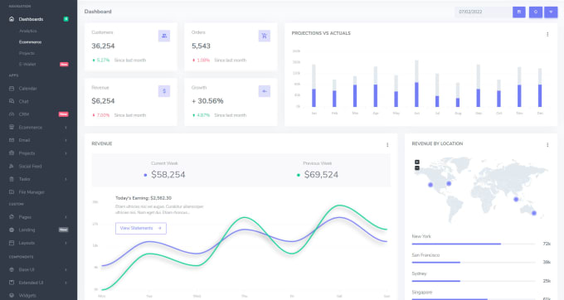Click the calendar button beside date field
Image resolution: width=564 pixels, height=300 pixels.
519,12
